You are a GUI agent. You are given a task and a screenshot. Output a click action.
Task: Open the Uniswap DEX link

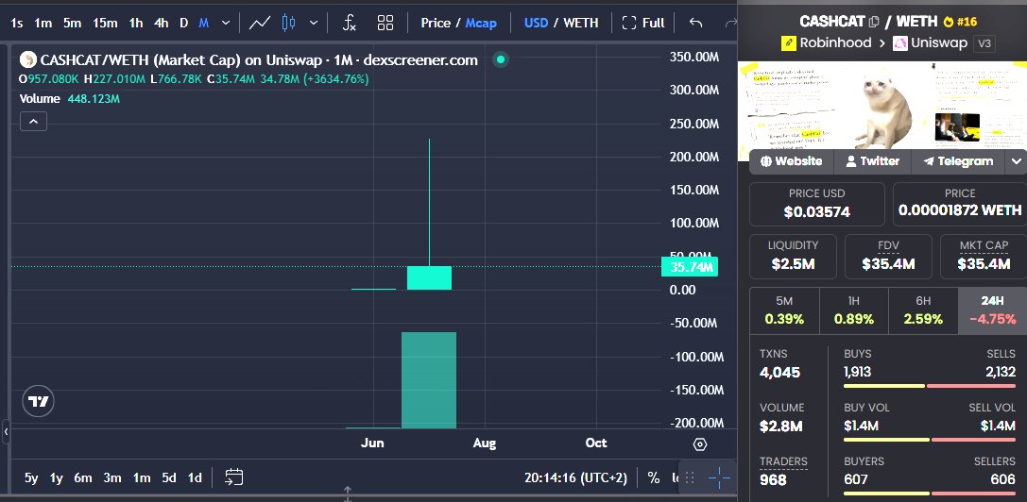point(930,43)
